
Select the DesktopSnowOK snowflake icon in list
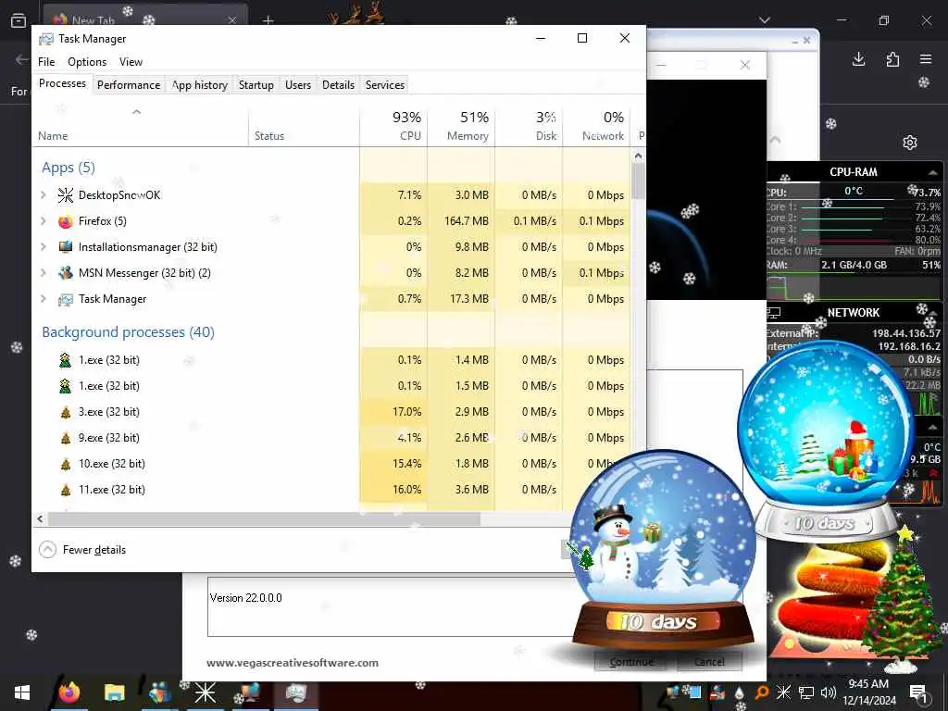66,195
